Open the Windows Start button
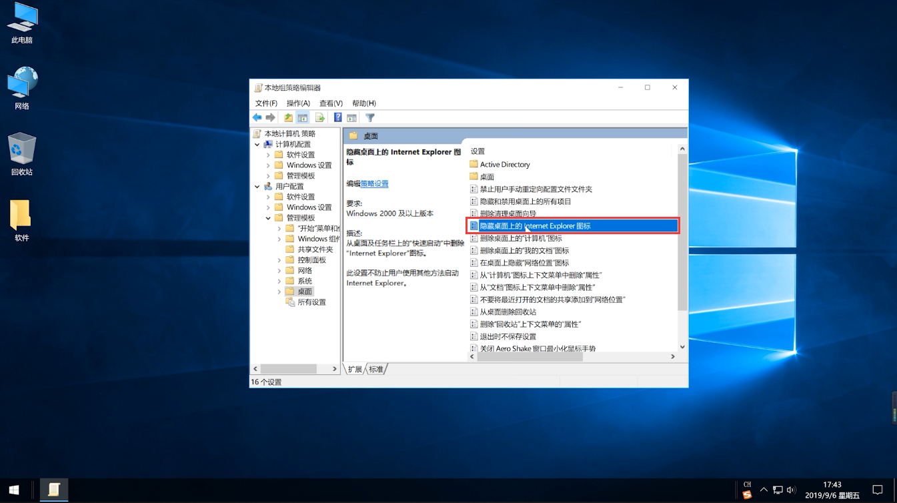The image size is (897, 503). [x=13, y=490]
